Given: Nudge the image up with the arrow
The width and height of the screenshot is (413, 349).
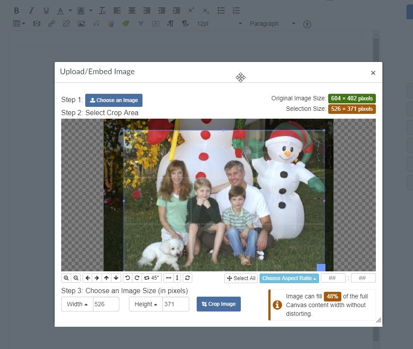Looking at the screenshot, I should 107,278.
